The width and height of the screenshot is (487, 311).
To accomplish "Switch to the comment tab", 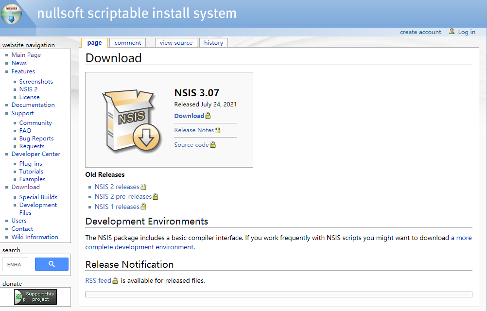I will pos(128,43).
